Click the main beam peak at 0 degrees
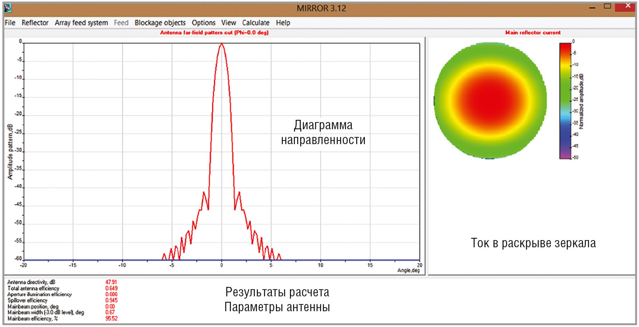This screenshot has height=327, width=639. [221, 44]
